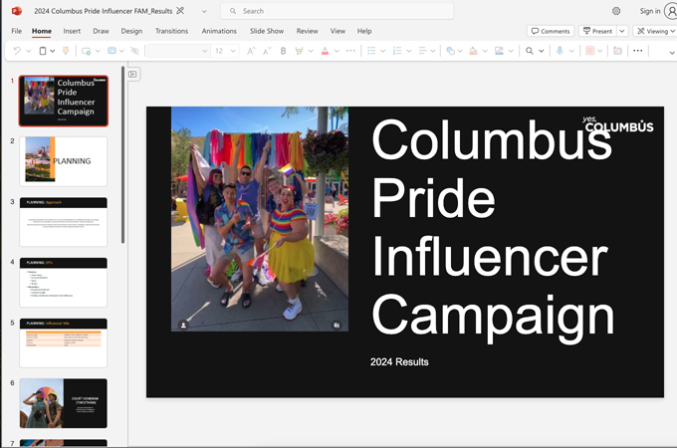Click the Undo icon
This screenshot has height=448, width=677.
click(17, 51)
